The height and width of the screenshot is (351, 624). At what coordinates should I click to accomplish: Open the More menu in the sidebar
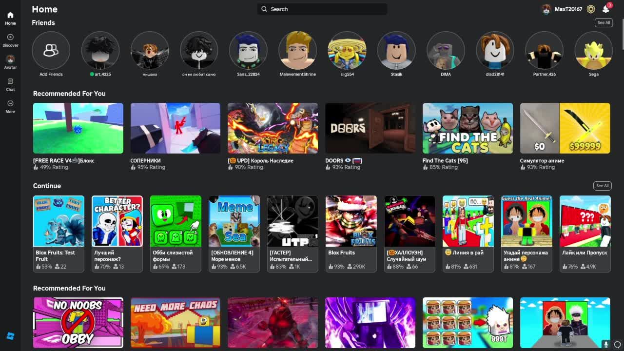pos(10,107)
